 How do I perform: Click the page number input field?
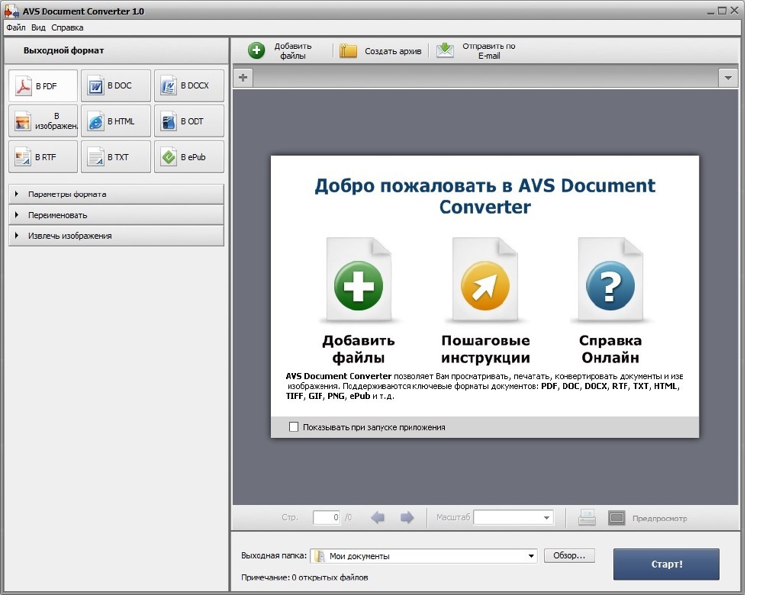327,517
